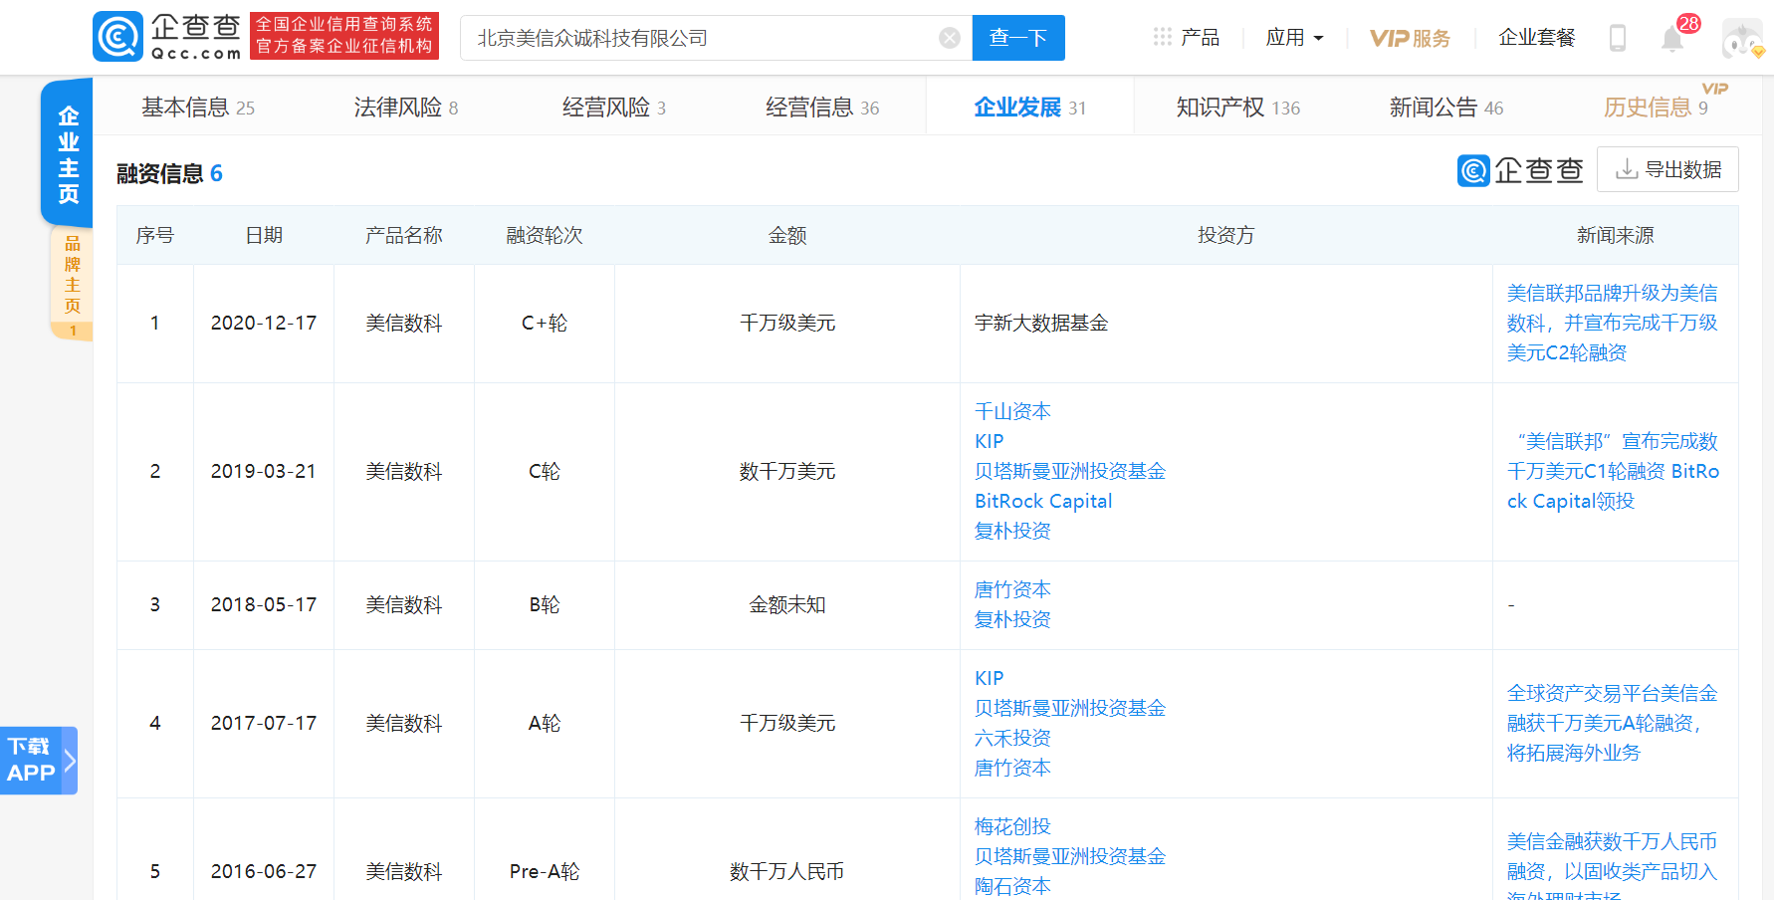Open 六禾投资 investor link

[x=1012, y=738]
